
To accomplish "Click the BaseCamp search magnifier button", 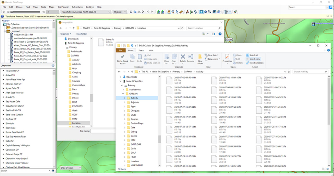I will click(x=331, y=7).
